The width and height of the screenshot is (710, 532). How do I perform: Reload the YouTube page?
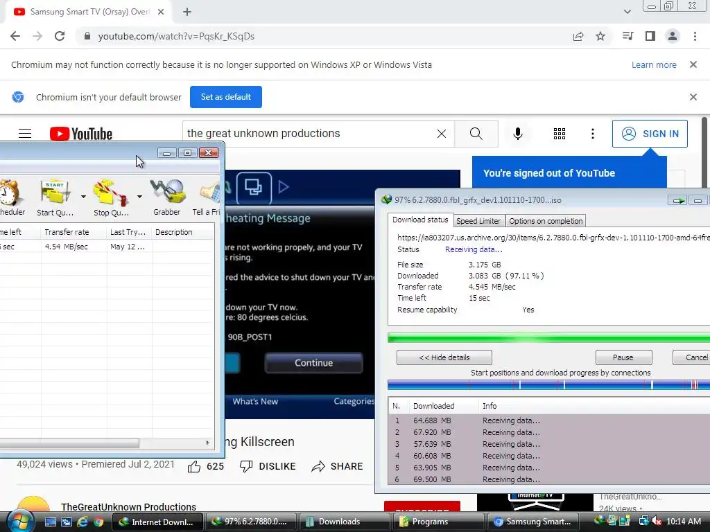(x=60, y=36)
